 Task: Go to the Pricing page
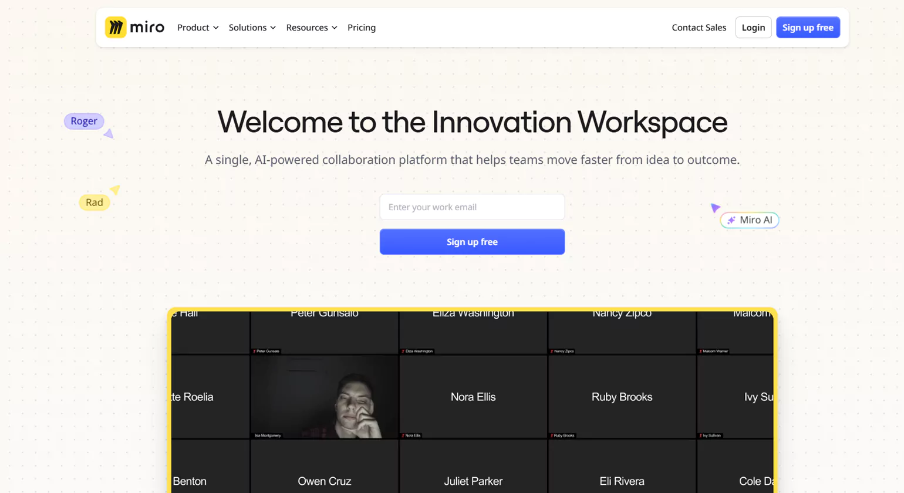(x=362, y=28)
